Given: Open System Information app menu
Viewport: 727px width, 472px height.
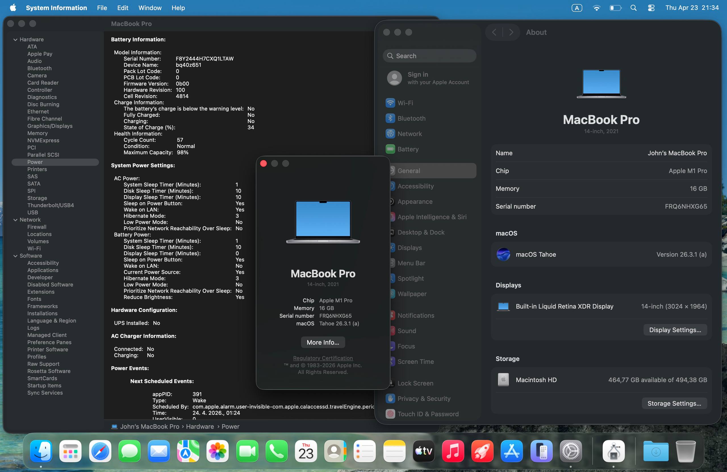Looking at the screenshot, I should click(56, 8).
